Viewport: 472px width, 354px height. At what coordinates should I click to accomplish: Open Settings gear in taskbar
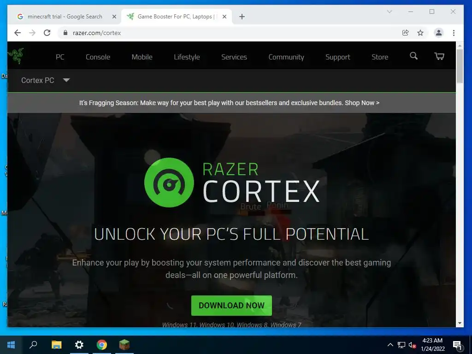tap(79, 345)
